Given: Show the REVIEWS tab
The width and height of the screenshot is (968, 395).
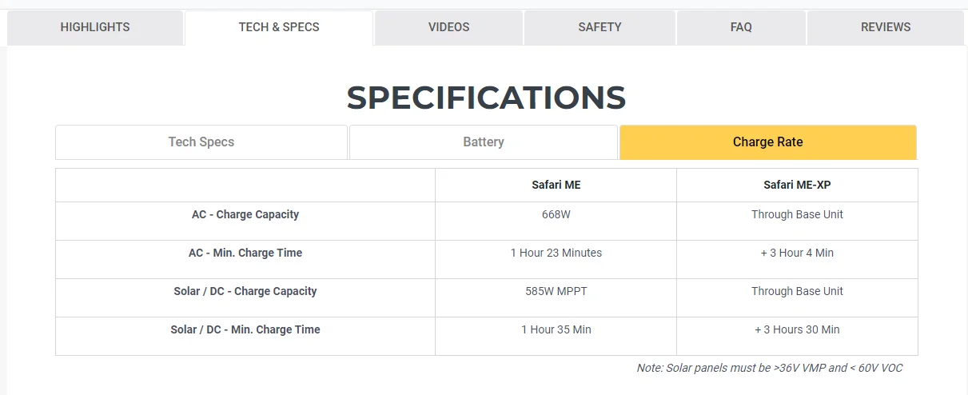Looking at the screenshot, I should pos(886,27).
